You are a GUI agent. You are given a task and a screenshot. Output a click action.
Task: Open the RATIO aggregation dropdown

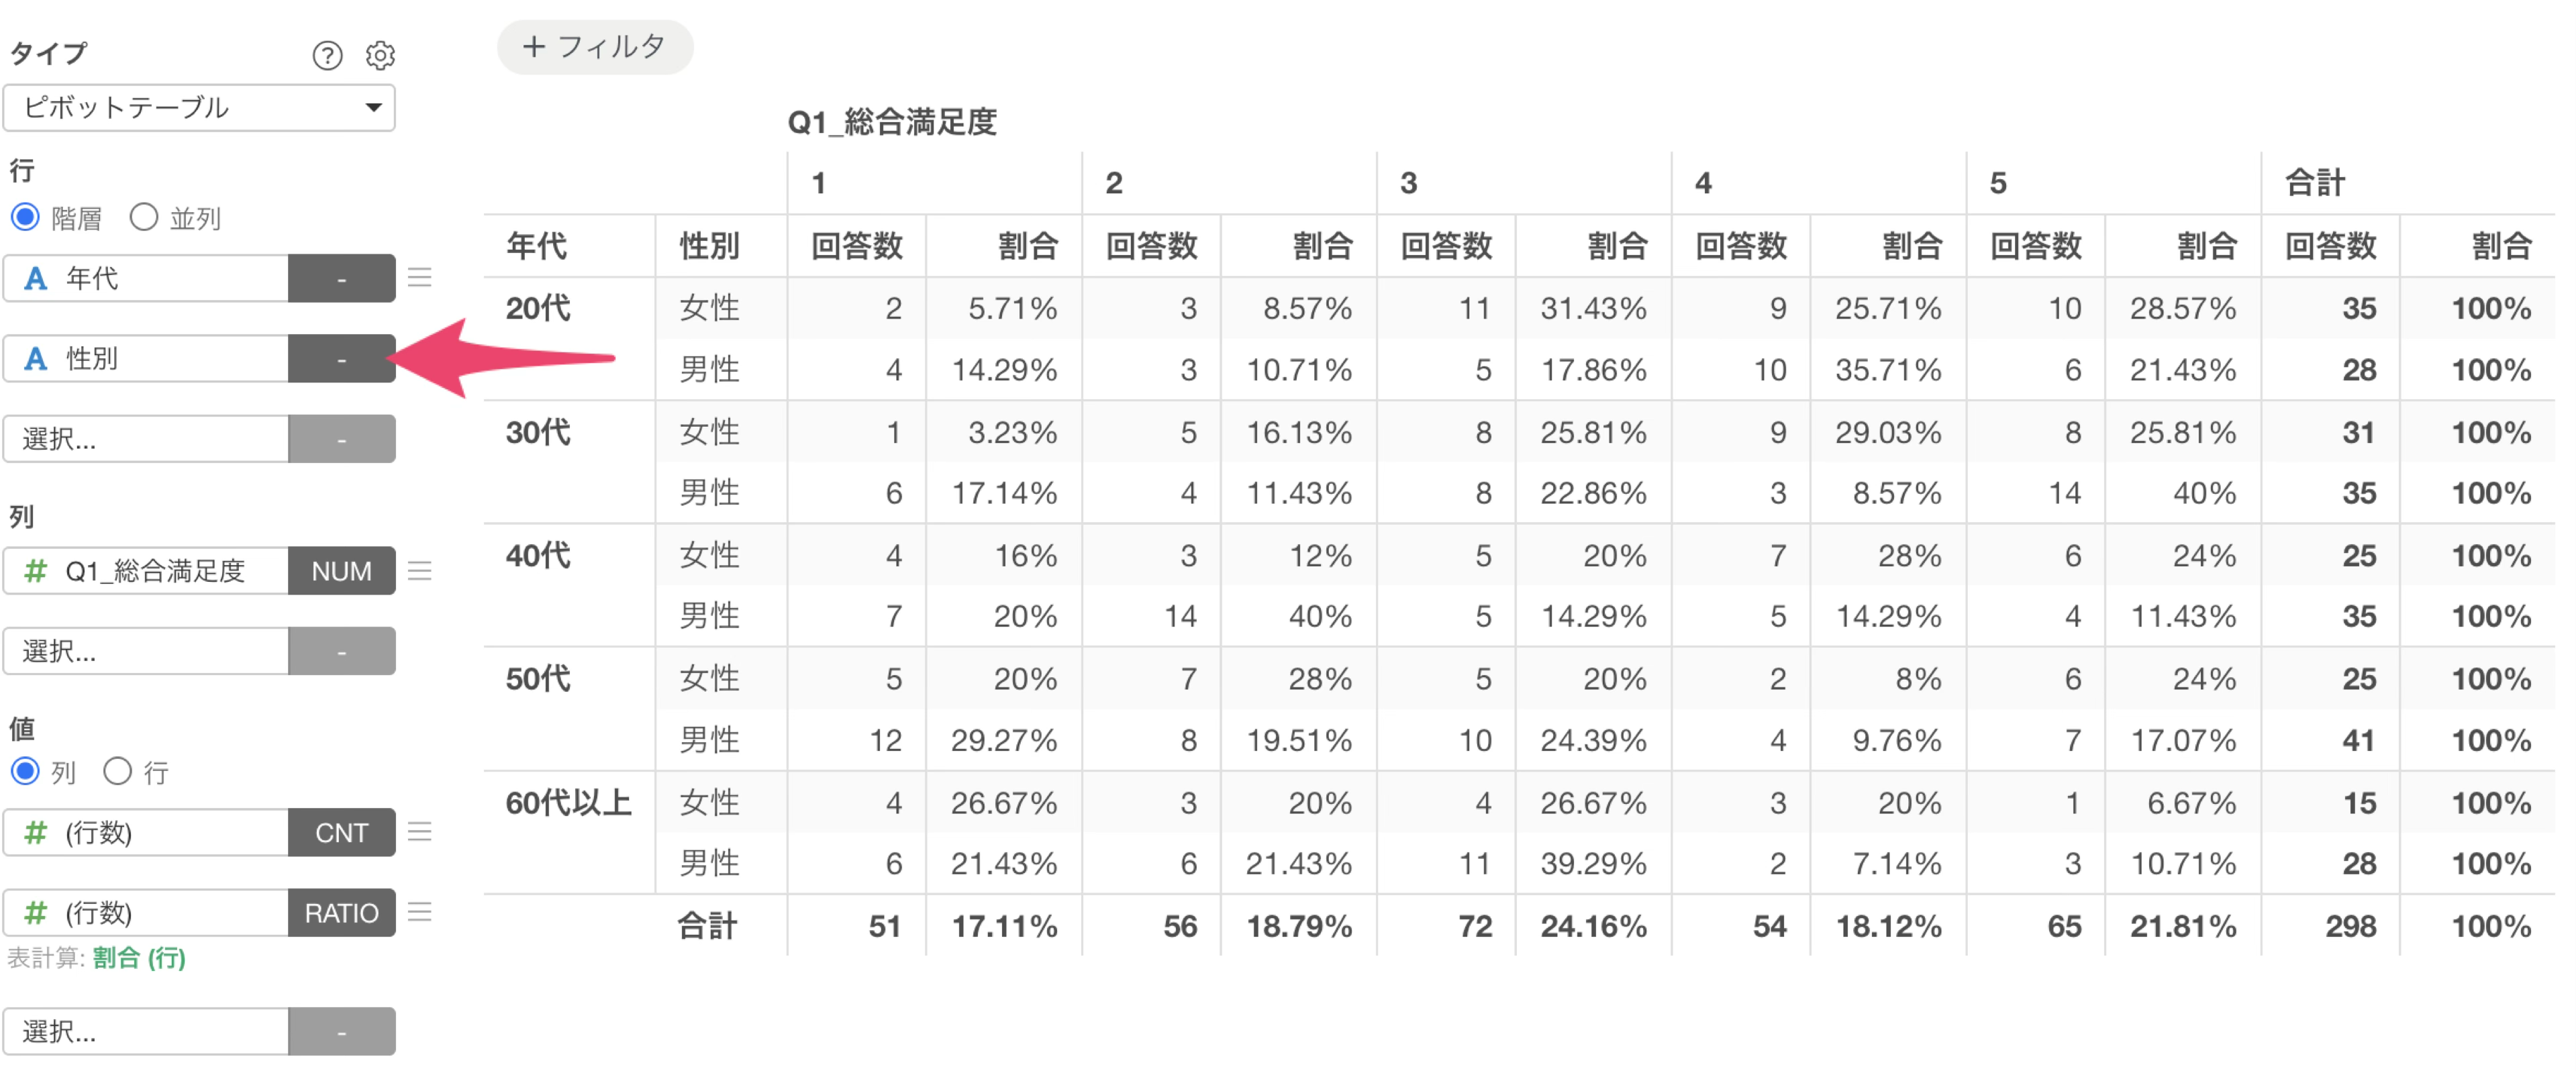(x=341, y=912)
